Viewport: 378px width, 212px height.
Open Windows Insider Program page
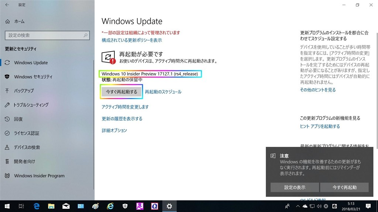pyautogui.click(x=39, y=176)
